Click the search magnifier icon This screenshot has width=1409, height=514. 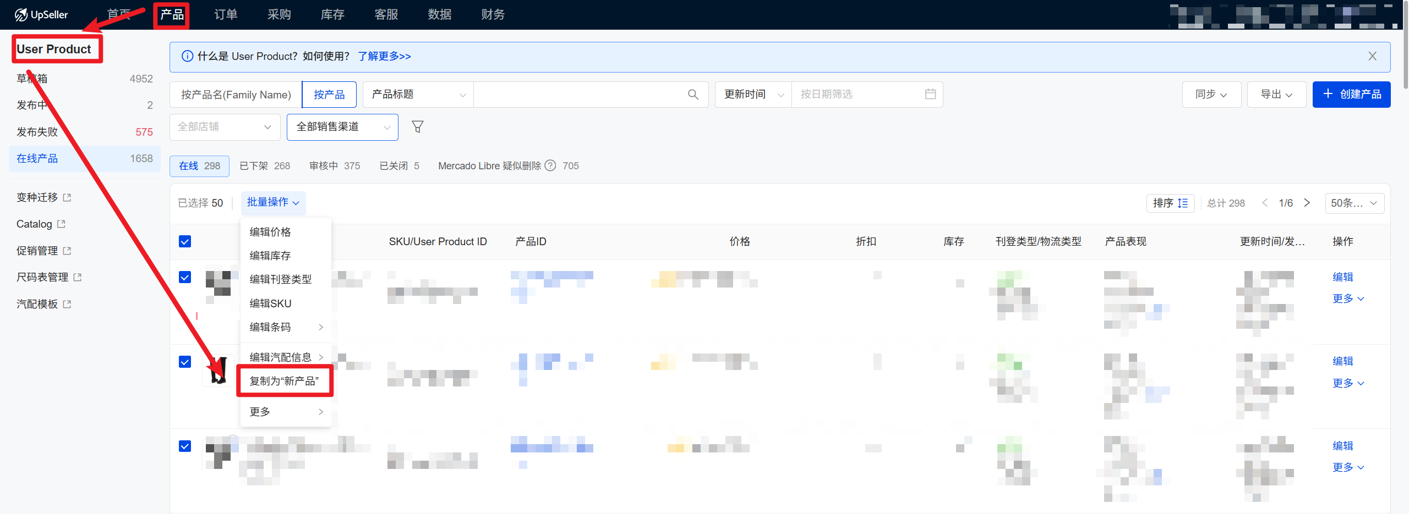693,95
